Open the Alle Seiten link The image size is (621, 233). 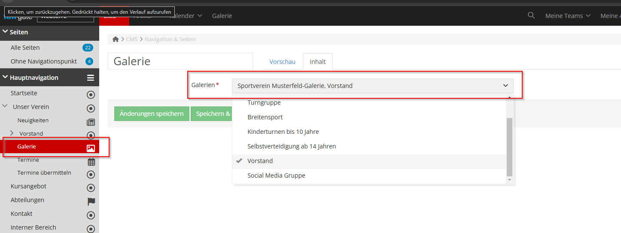(25, 48)
